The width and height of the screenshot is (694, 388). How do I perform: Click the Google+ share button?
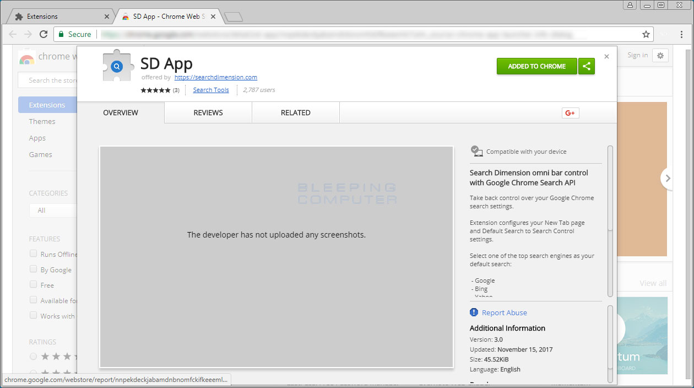pyautogui.click(x=570, y=113)
